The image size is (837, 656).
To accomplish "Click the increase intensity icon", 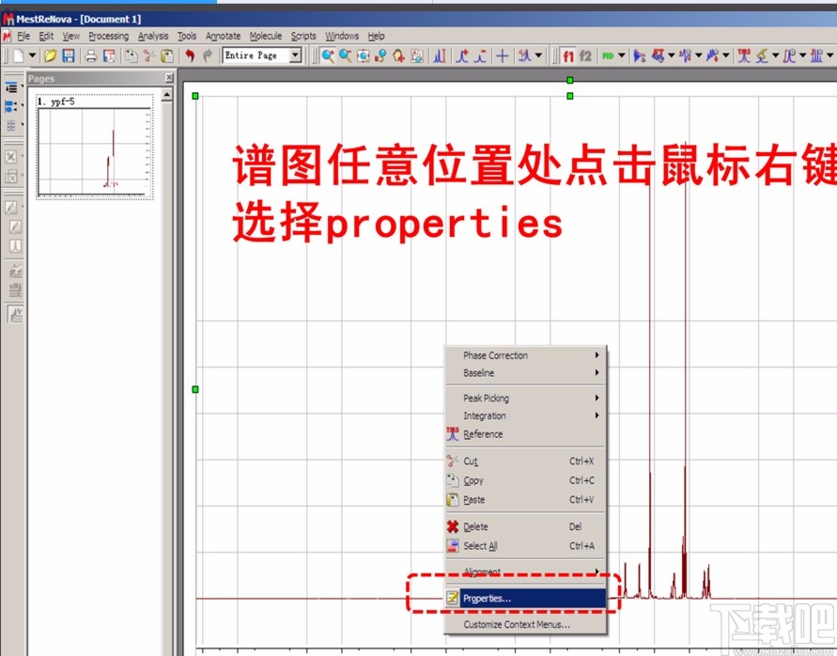I will pos(463,55).
